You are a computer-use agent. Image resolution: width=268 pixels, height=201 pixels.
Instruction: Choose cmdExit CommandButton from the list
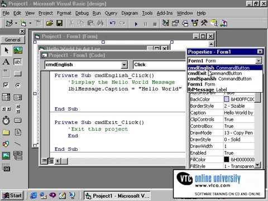[225, 73]
